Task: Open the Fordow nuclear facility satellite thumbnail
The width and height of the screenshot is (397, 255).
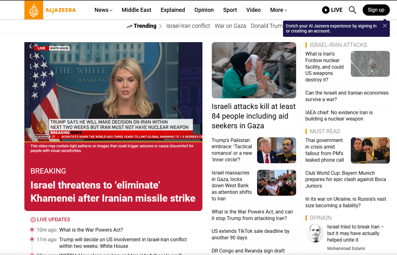Action: click(x=370, y=64)
